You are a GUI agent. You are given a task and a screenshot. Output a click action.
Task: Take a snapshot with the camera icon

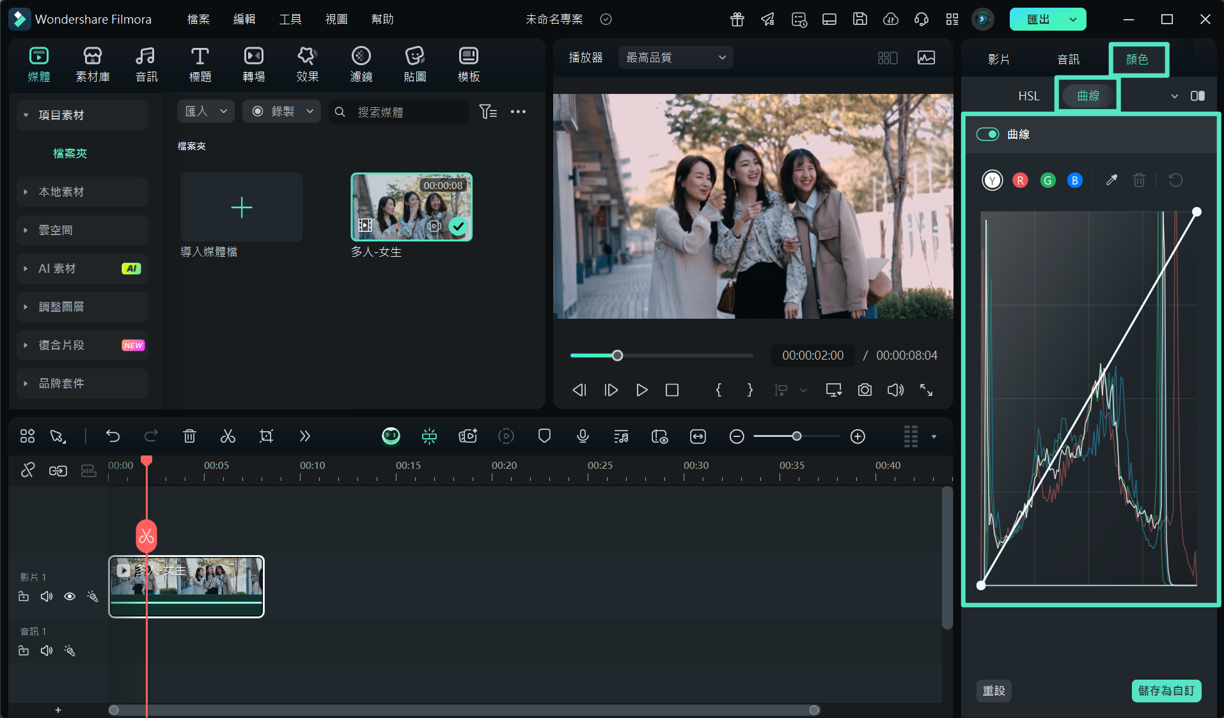point(865,390)
